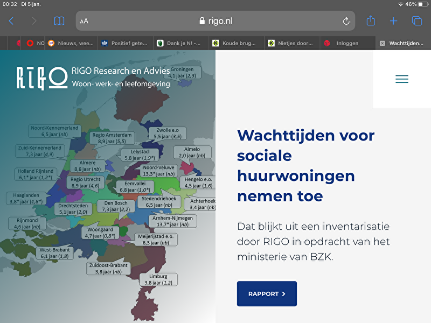
Task: Tap the forward navigation arrow
Action: click(x=34, y=21)
